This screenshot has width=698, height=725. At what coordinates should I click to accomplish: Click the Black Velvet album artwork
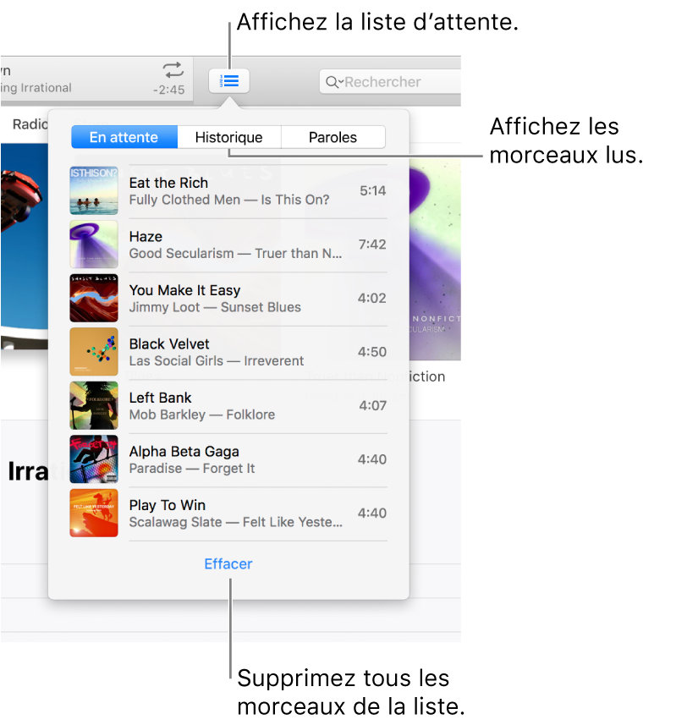click(x=94, y=351)
